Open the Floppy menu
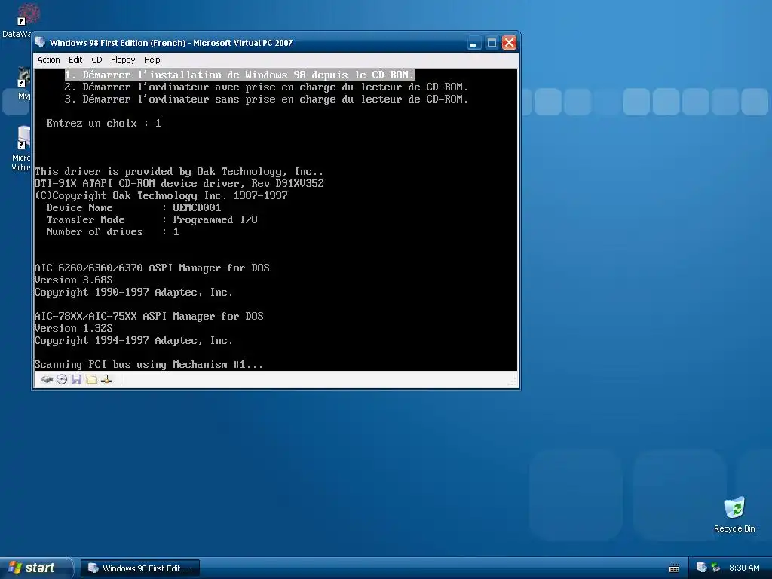Screen dimensions: 772x579 point(123,60)
